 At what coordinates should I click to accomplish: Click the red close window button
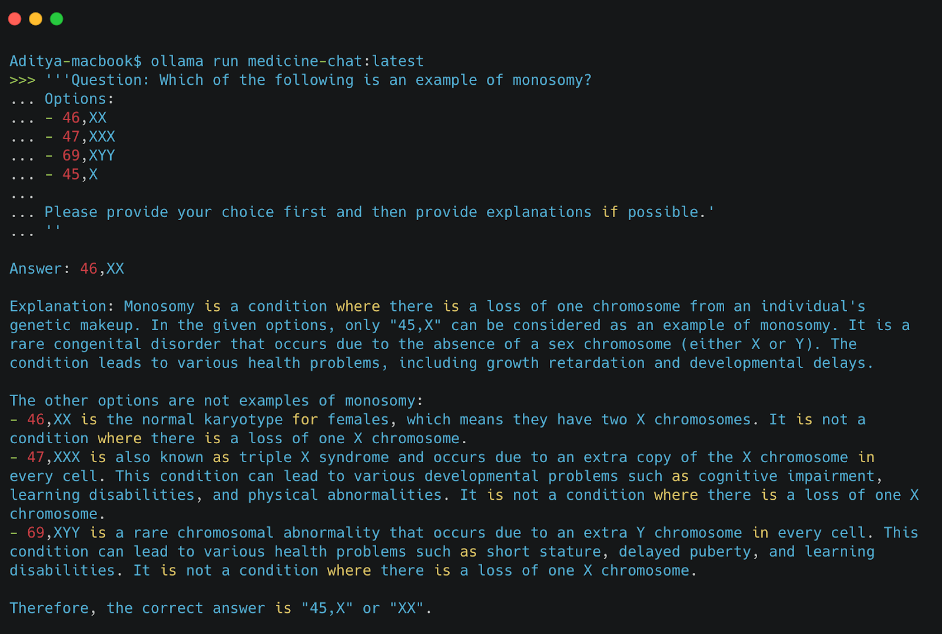[x=15, y=19]
